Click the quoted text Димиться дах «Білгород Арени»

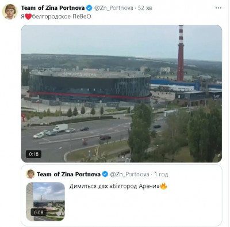[x=114, y=186]
